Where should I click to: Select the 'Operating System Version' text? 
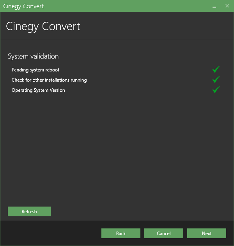pos(38,90)
